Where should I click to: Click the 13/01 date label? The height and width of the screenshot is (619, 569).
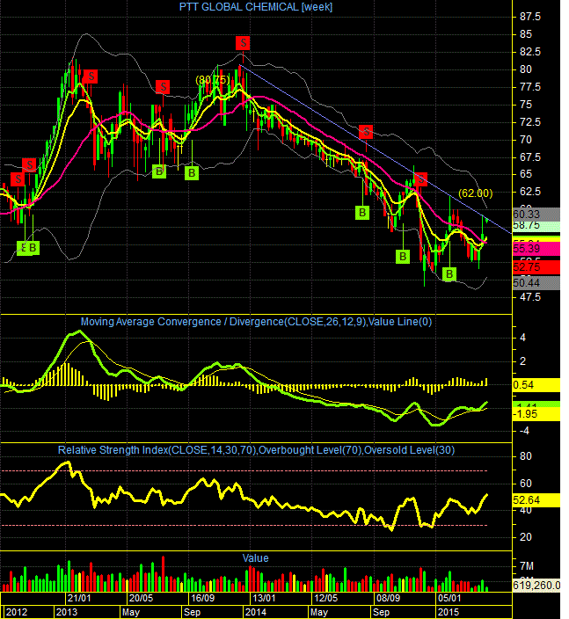264,598
